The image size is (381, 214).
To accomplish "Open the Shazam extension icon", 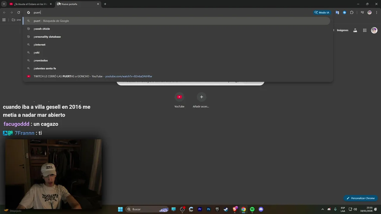I will tap(344, 12).
